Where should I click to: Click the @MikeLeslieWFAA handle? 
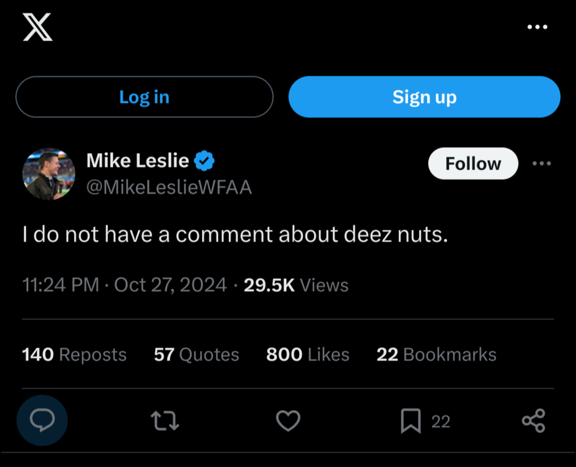pos(169,187)
